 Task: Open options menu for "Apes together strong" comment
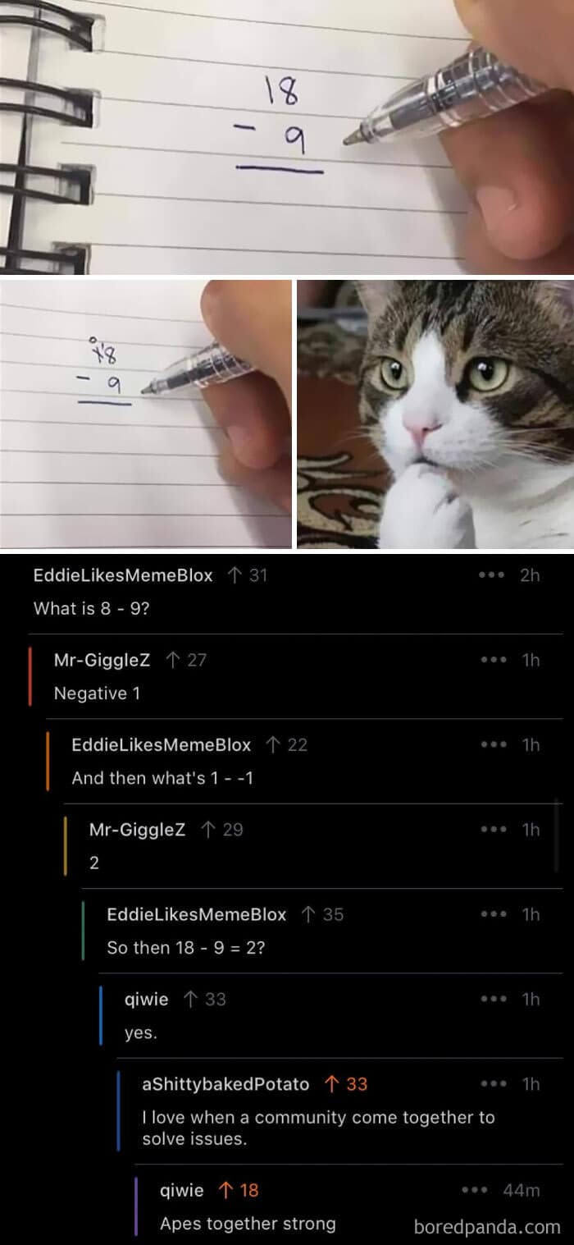point(475,1190)
